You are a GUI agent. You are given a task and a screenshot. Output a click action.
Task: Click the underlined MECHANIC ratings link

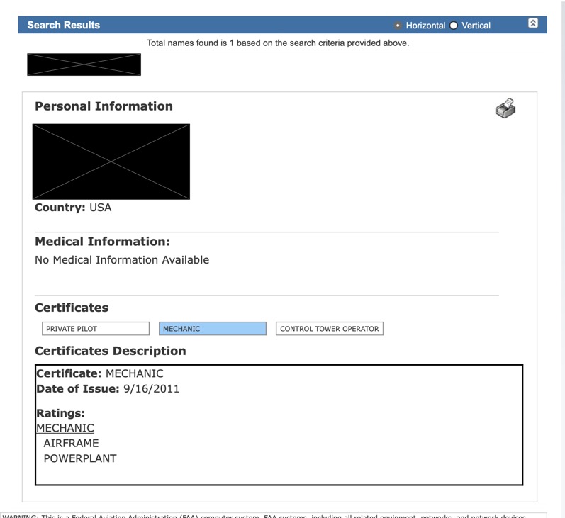point(65,428)
